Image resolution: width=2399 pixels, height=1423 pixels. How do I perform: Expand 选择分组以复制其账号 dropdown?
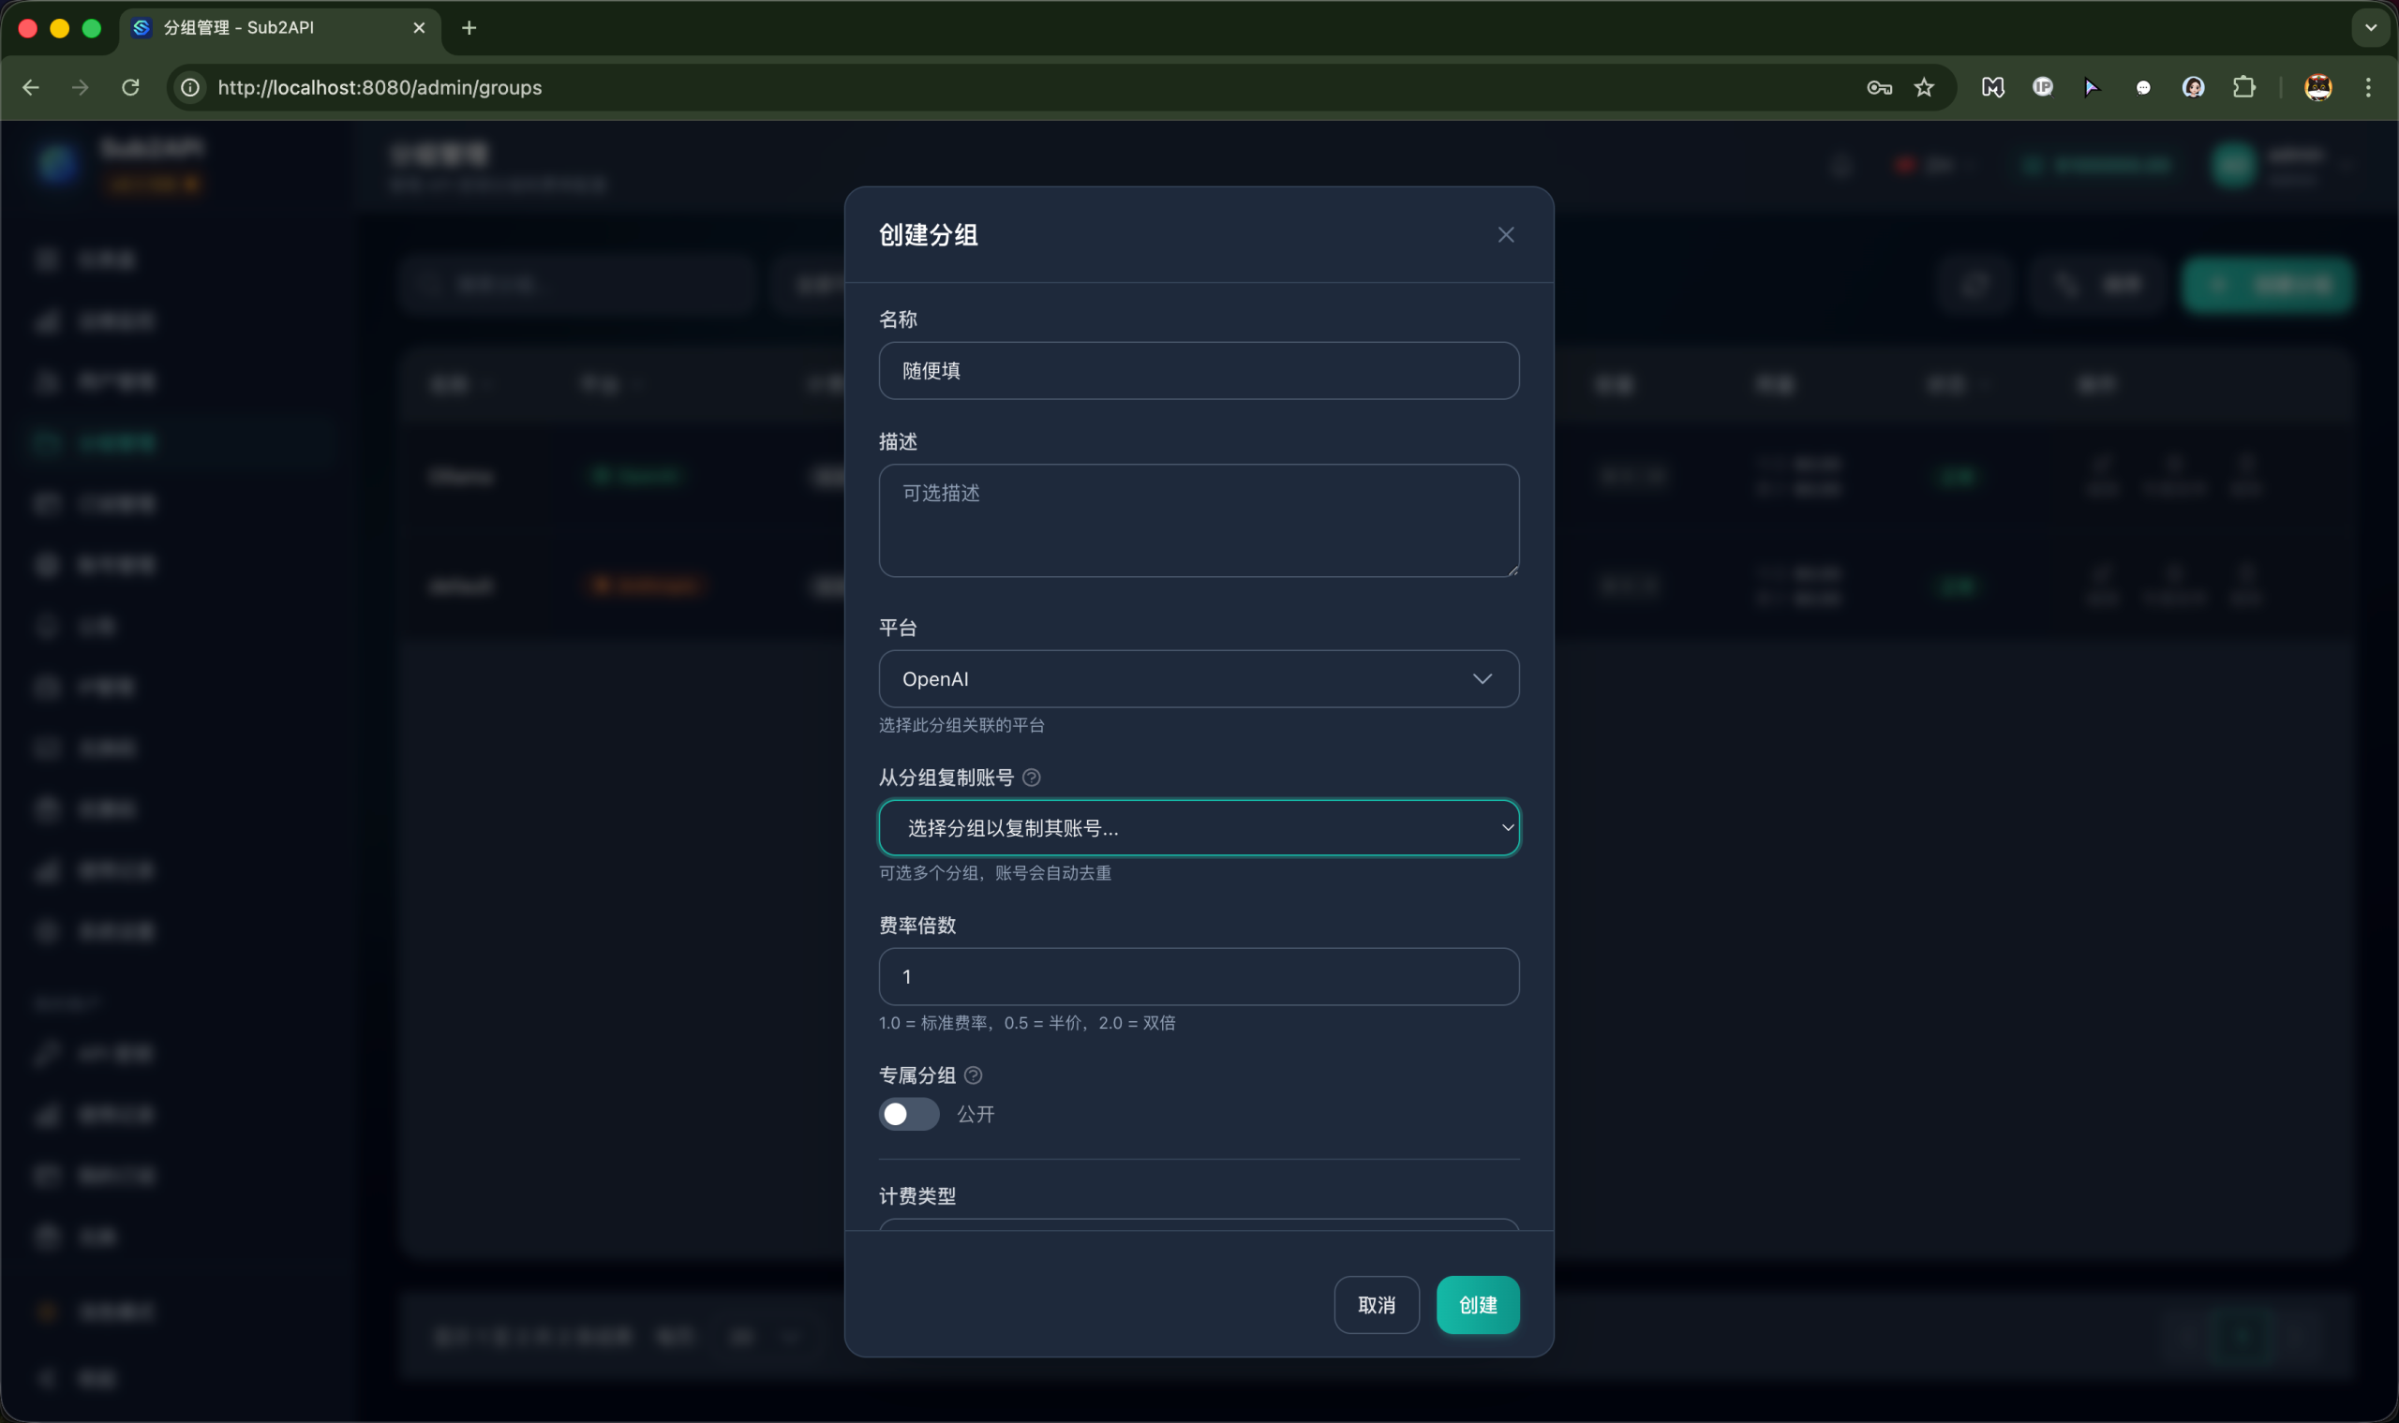click(x=1198, y=827)
